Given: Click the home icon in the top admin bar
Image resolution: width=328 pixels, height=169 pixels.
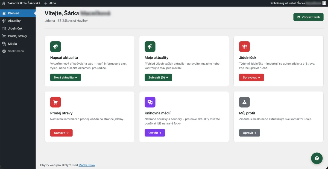Looking at the screenshot, I should (4, 3).
